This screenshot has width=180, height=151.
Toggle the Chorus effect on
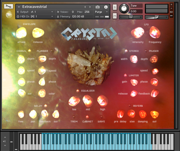pyautogui.click(x=29, y=51)
